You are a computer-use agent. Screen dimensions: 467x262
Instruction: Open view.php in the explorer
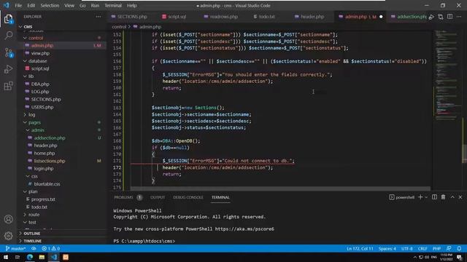pos(40,53)
